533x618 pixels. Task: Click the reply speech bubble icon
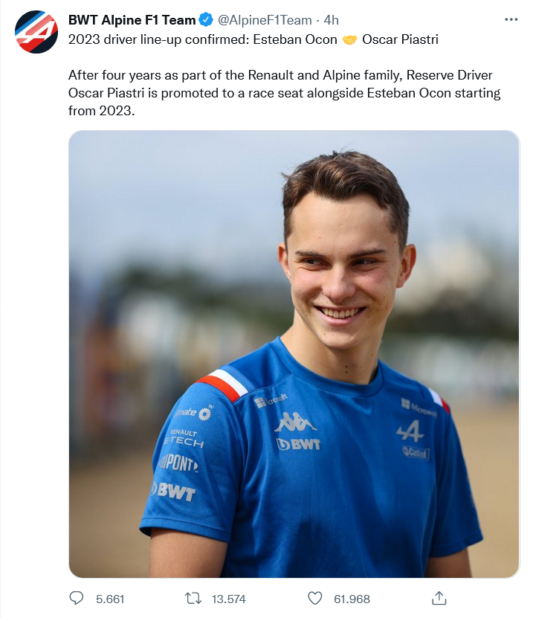[77, 598]
